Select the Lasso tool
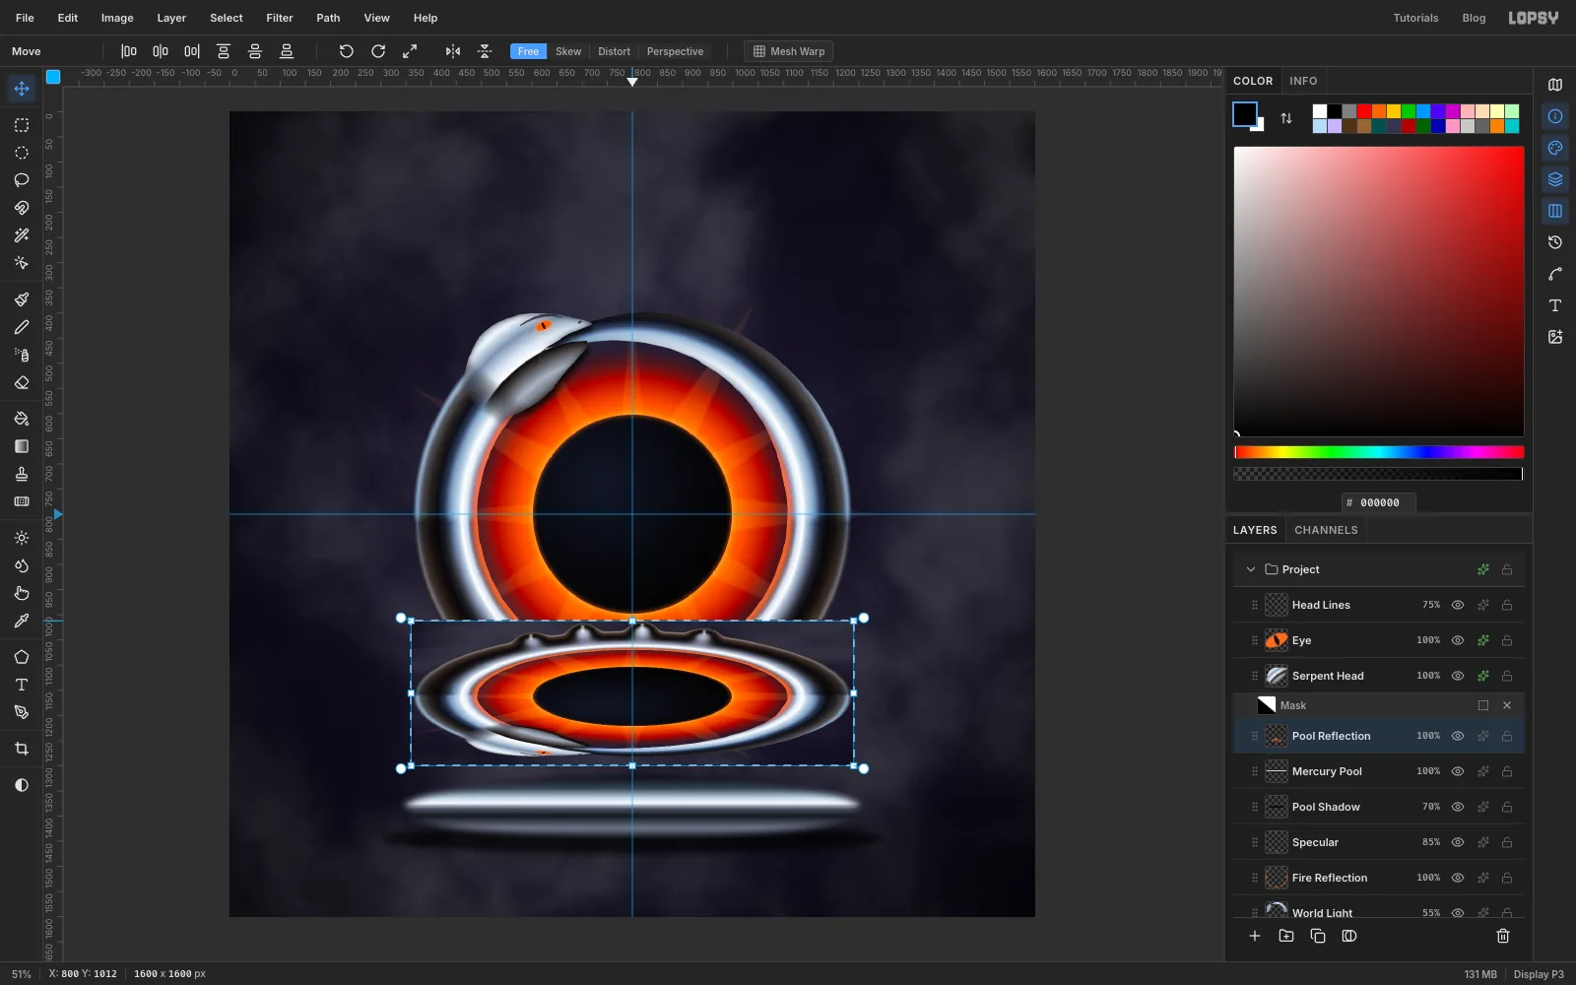This screenshot has height=985, width=1576. pyautogui.click(x=22, y=180)
